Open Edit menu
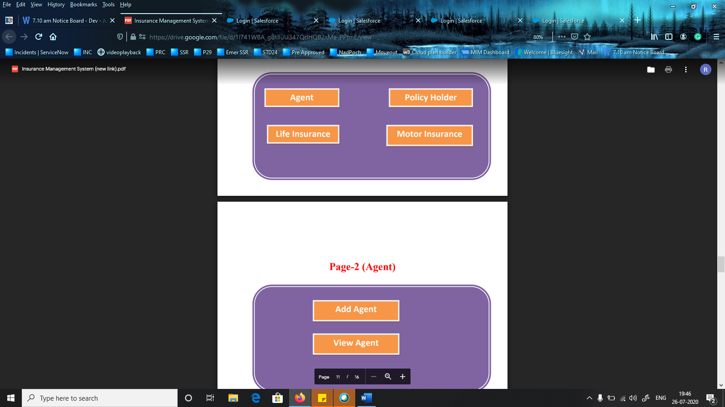 click(x=21, y=5)
